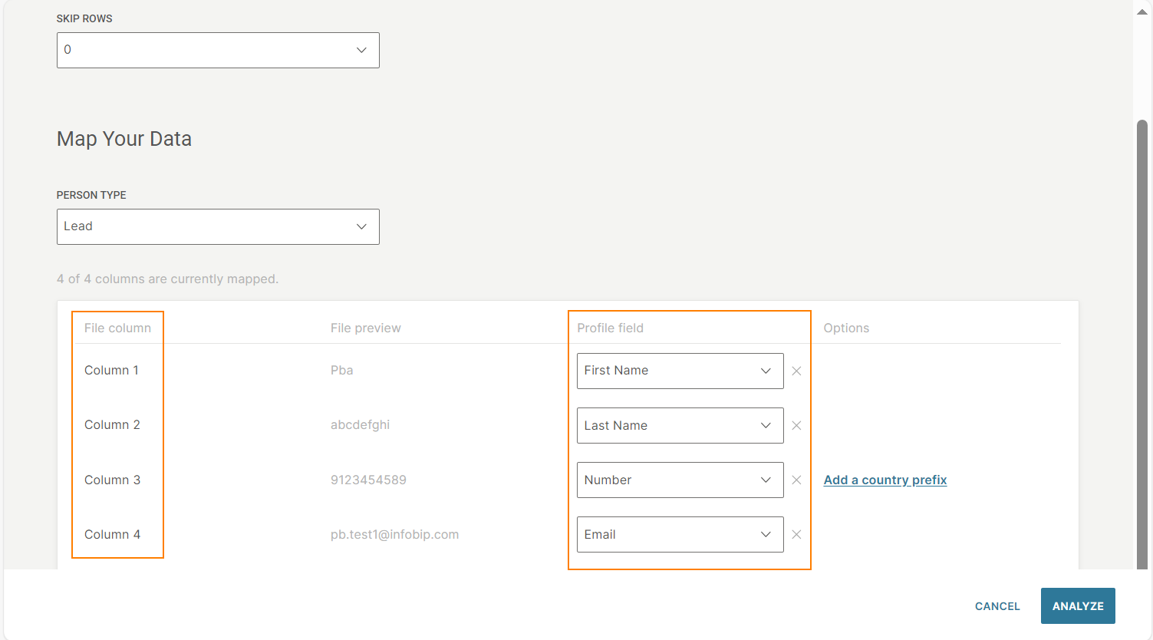The image size is (1153, 640).
Task: Remove the First Name field mapping
Action: click(x=796, y=371)
